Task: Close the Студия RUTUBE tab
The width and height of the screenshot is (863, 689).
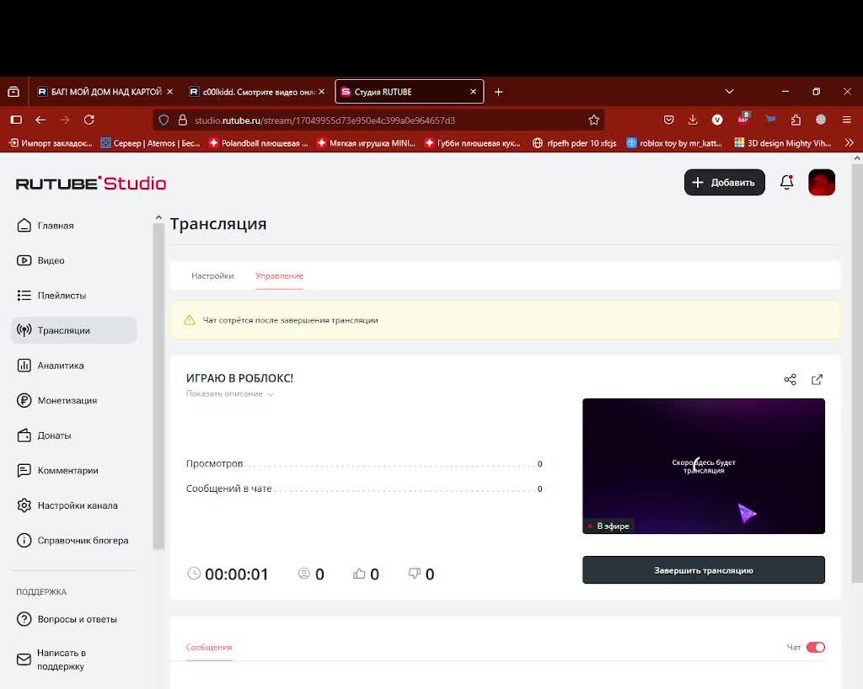Action: 473,92
